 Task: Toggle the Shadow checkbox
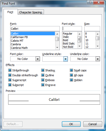[x=43, y=70]
